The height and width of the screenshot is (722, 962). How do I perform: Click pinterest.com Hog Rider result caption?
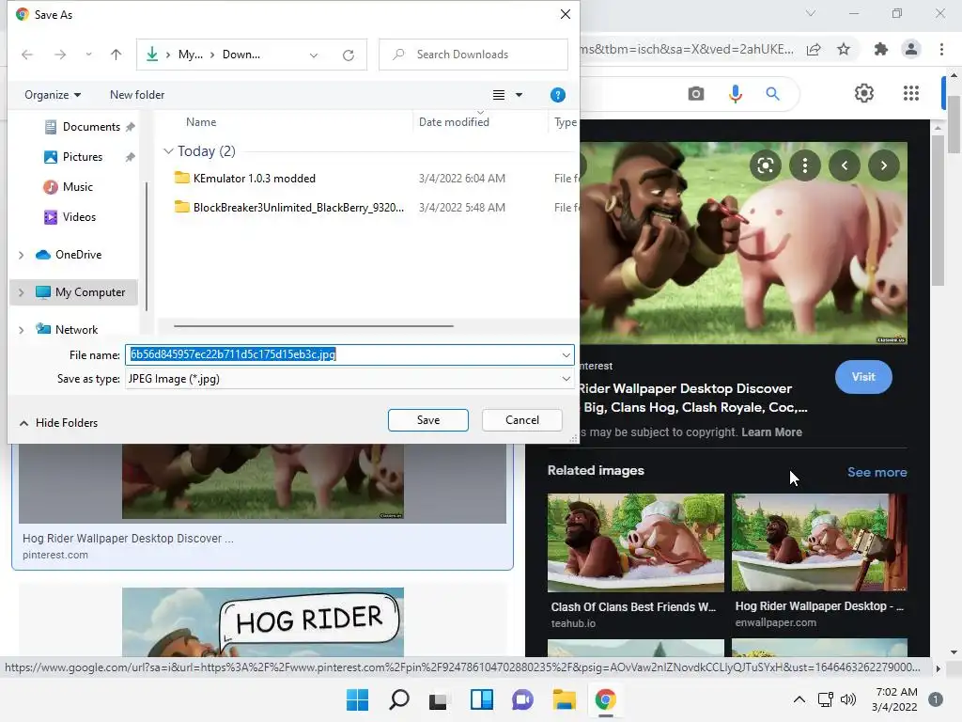point(128,539)
